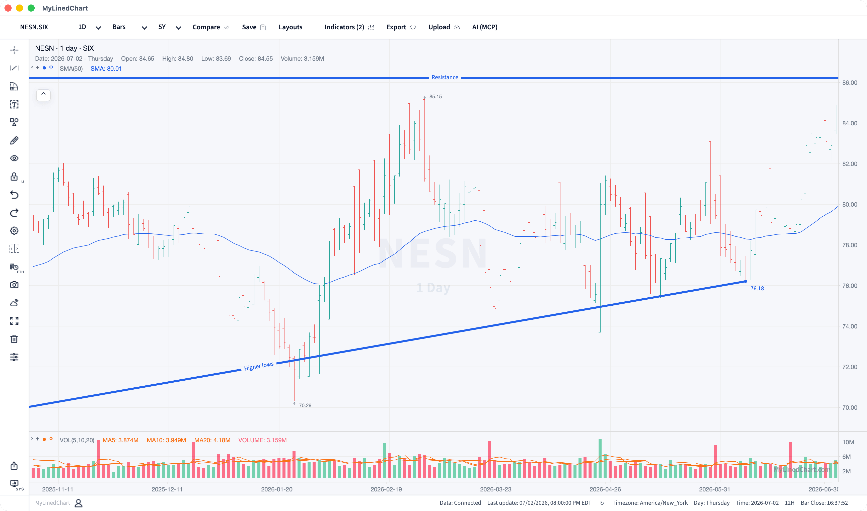The image size is (867, 511).
Task: Open the Layouts menu
Action: point(290,27)
